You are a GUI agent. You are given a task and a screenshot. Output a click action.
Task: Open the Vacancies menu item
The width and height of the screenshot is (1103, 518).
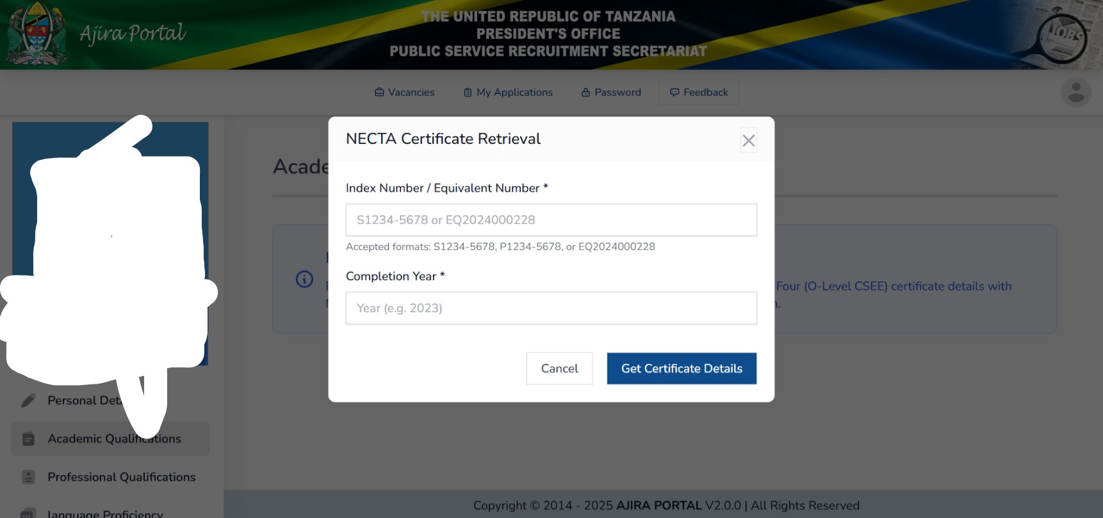[x=404, y=92]
